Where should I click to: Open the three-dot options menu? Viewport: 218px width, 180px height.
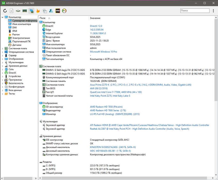point(213,11)
